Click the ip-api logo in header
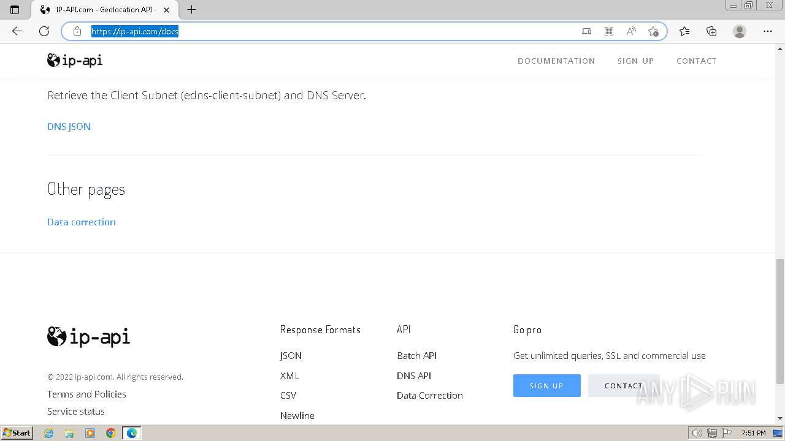 (x=75, y=60)
